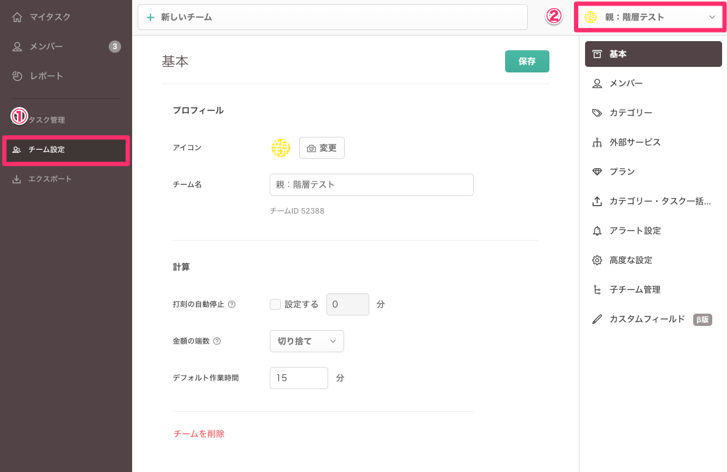Open the 金額の端数 rounding dropdown
Viewport: 727px width, 472px height.
(307, 341)
